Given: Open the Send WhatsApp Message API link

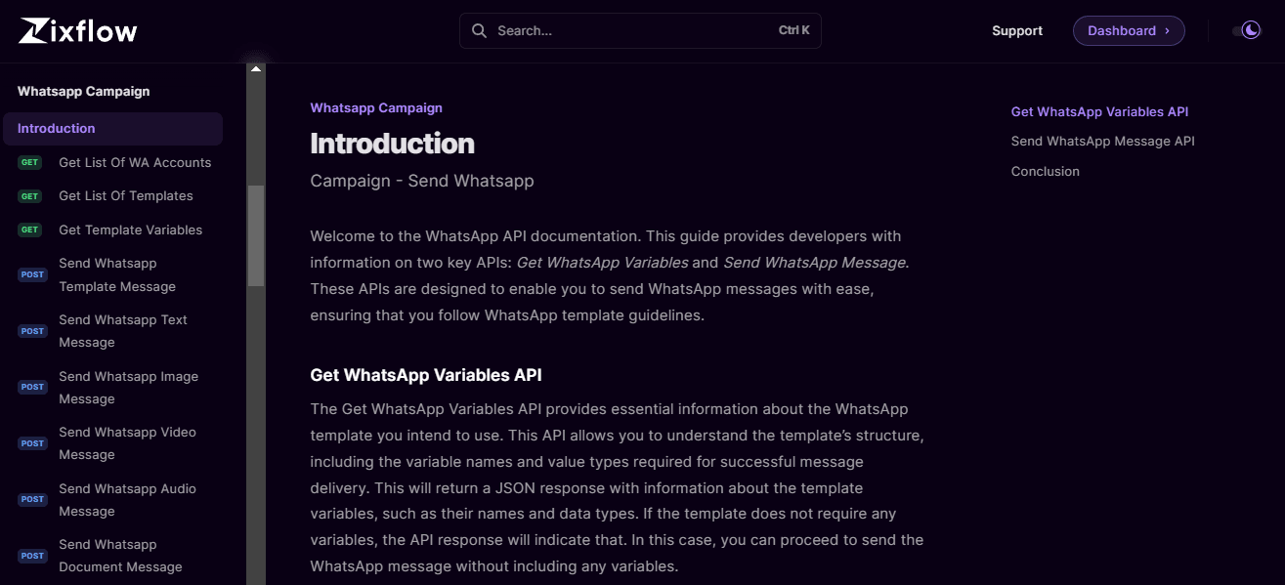Looking at the screenshot, I should coord(1102,141).
